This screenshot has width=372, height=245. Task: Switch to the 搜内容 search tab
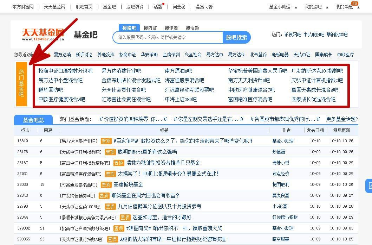(x=150, y=28)
